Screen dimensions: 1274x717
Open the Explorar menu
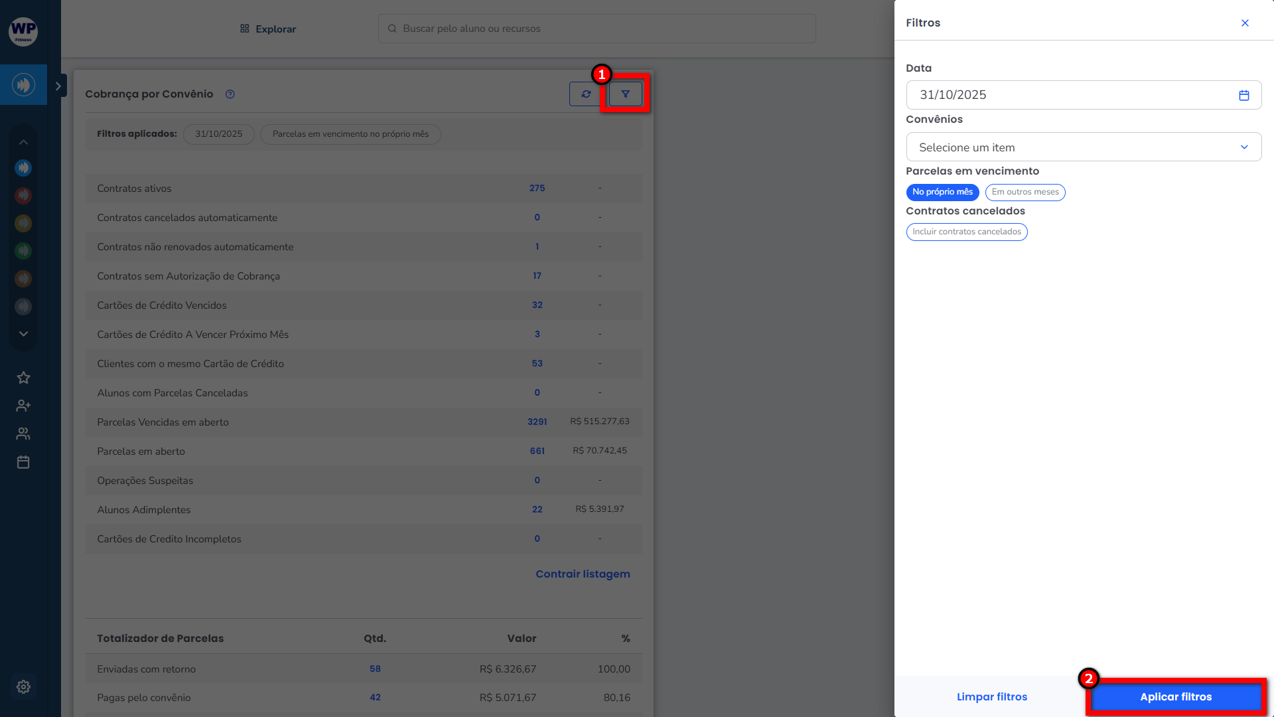[268, 29]
